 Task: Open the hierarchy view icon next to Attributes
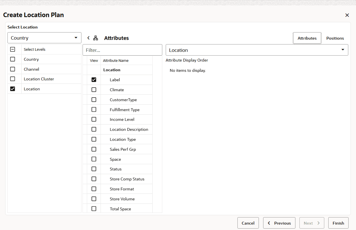95,37
